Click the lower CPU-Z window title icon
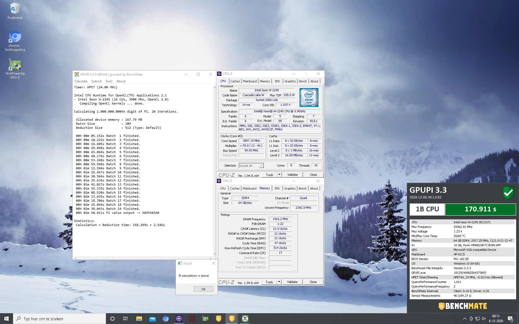The width and height of the screenshot is (519, 324). click(x=219, y=181)
